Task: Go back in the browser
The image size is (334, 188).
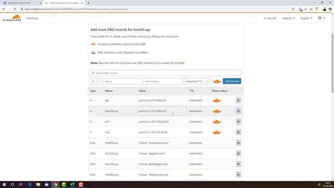Action: [4, 9]
